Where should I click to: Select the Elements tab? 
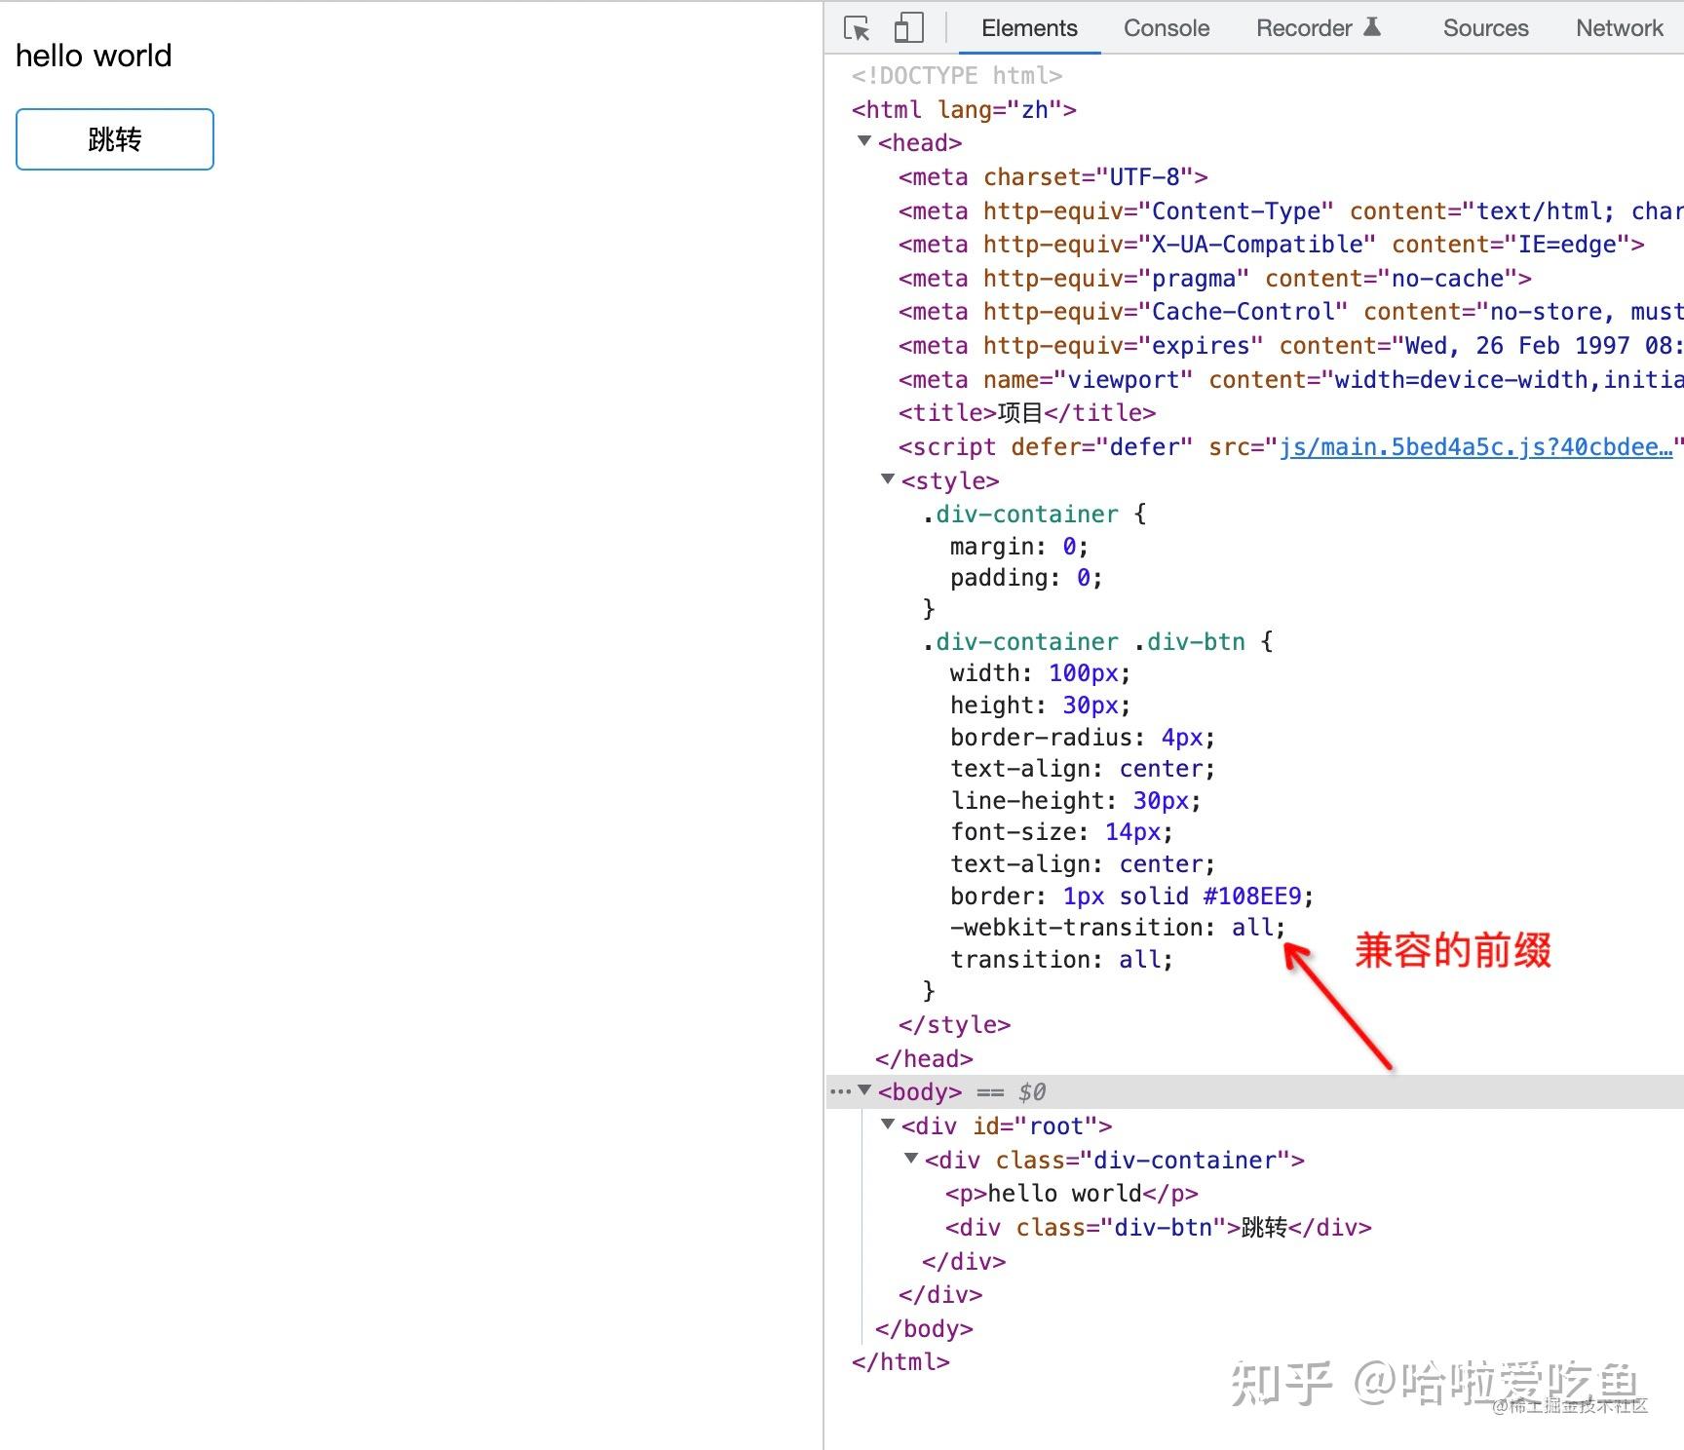(x=1028, y=28)
